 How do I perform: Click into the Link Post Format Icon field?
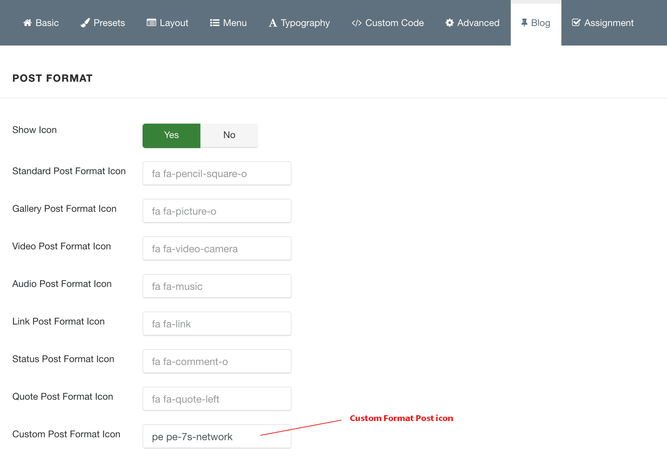tap(217, 324)
